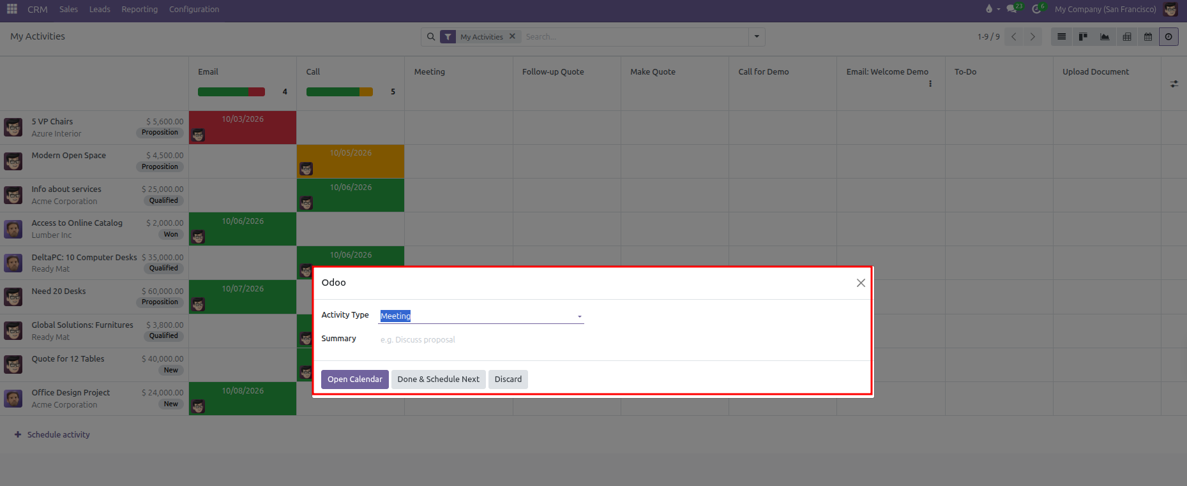
Task: Click Done & Schedule Next
Action: click(x=438, y=379)
